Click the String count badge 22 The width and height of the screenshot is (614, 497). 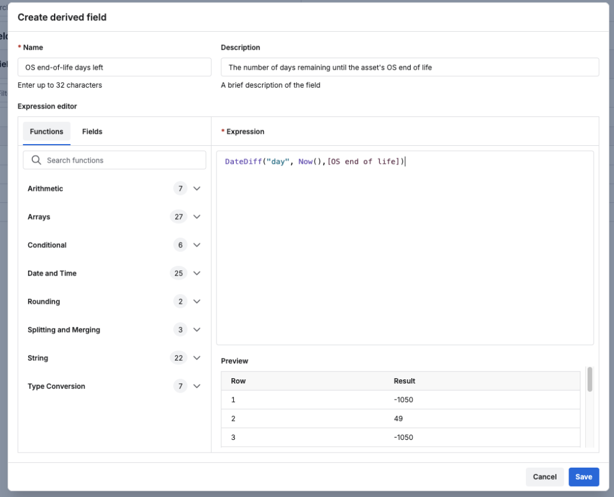point(179,358)
